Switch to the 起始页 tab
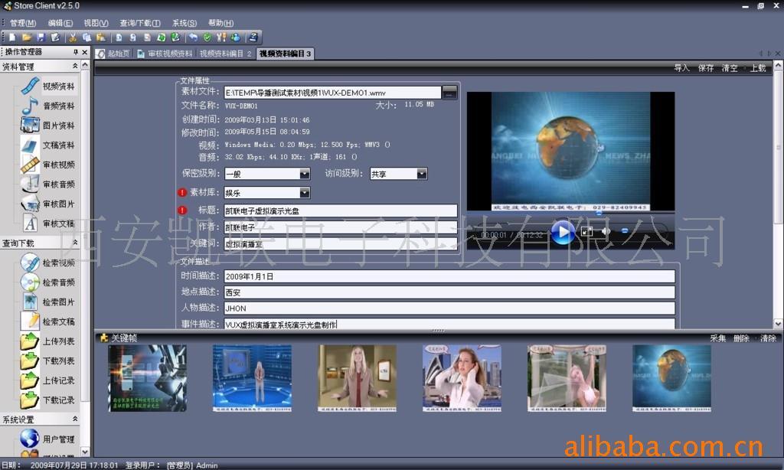The image size is (784, 470). 113,54
